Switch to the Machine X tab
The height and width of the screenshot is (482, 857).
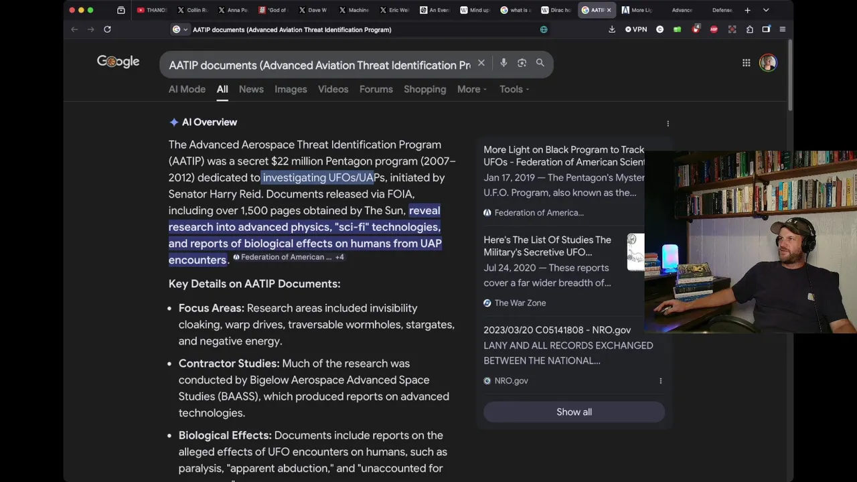[354, 10]
